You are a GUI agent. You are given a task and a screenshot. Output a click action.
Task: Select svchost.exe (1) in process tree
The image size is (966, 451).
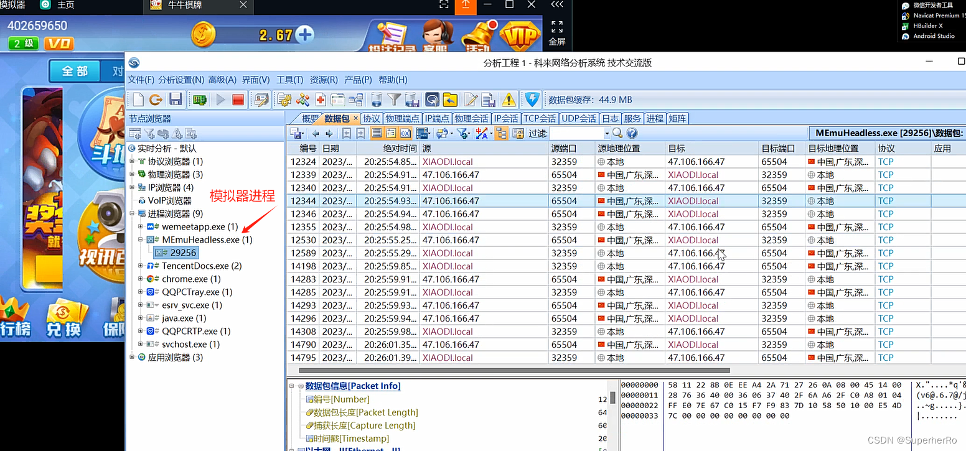click(x=191, y=344)
